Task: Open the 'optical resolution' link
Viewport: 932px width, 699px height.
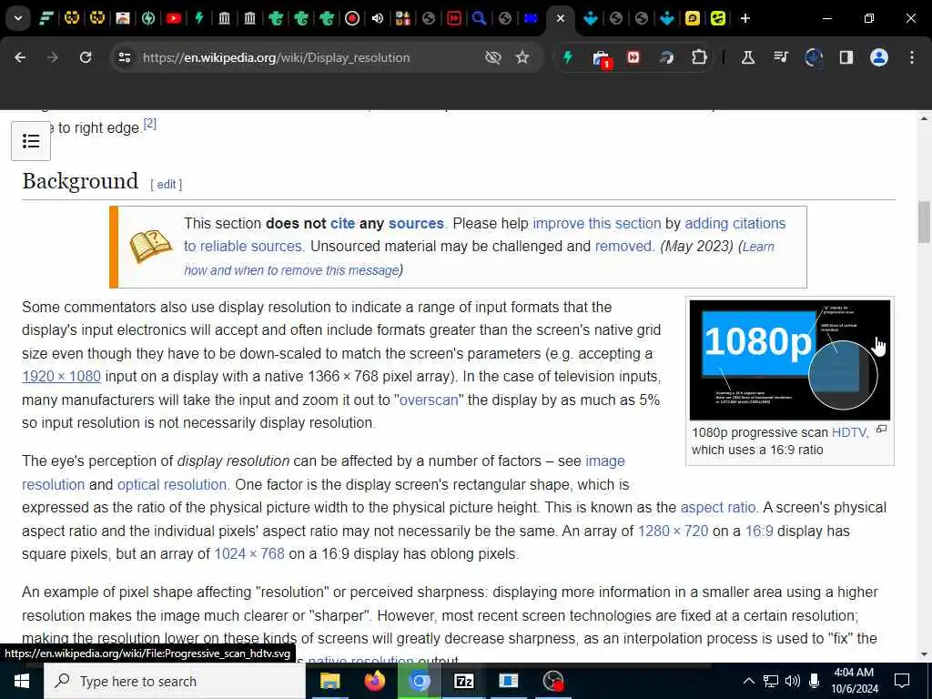Action: [x=172, y=484]
